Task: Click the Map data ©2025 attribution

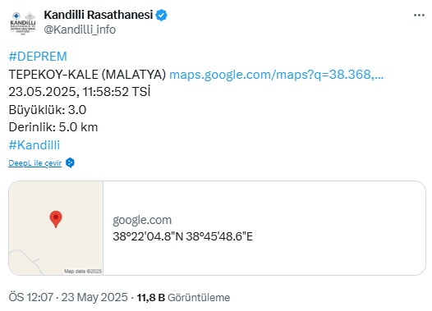Action: (83, 271)
